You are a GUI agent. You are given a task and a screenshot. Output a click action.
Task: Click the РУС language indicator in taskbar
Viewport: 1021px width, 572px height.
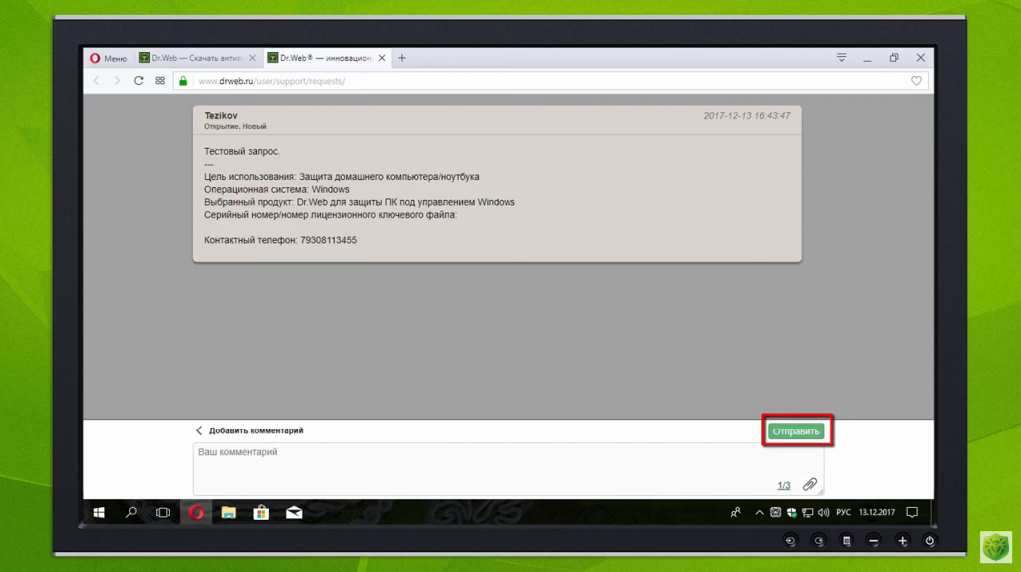click(843, 513)
